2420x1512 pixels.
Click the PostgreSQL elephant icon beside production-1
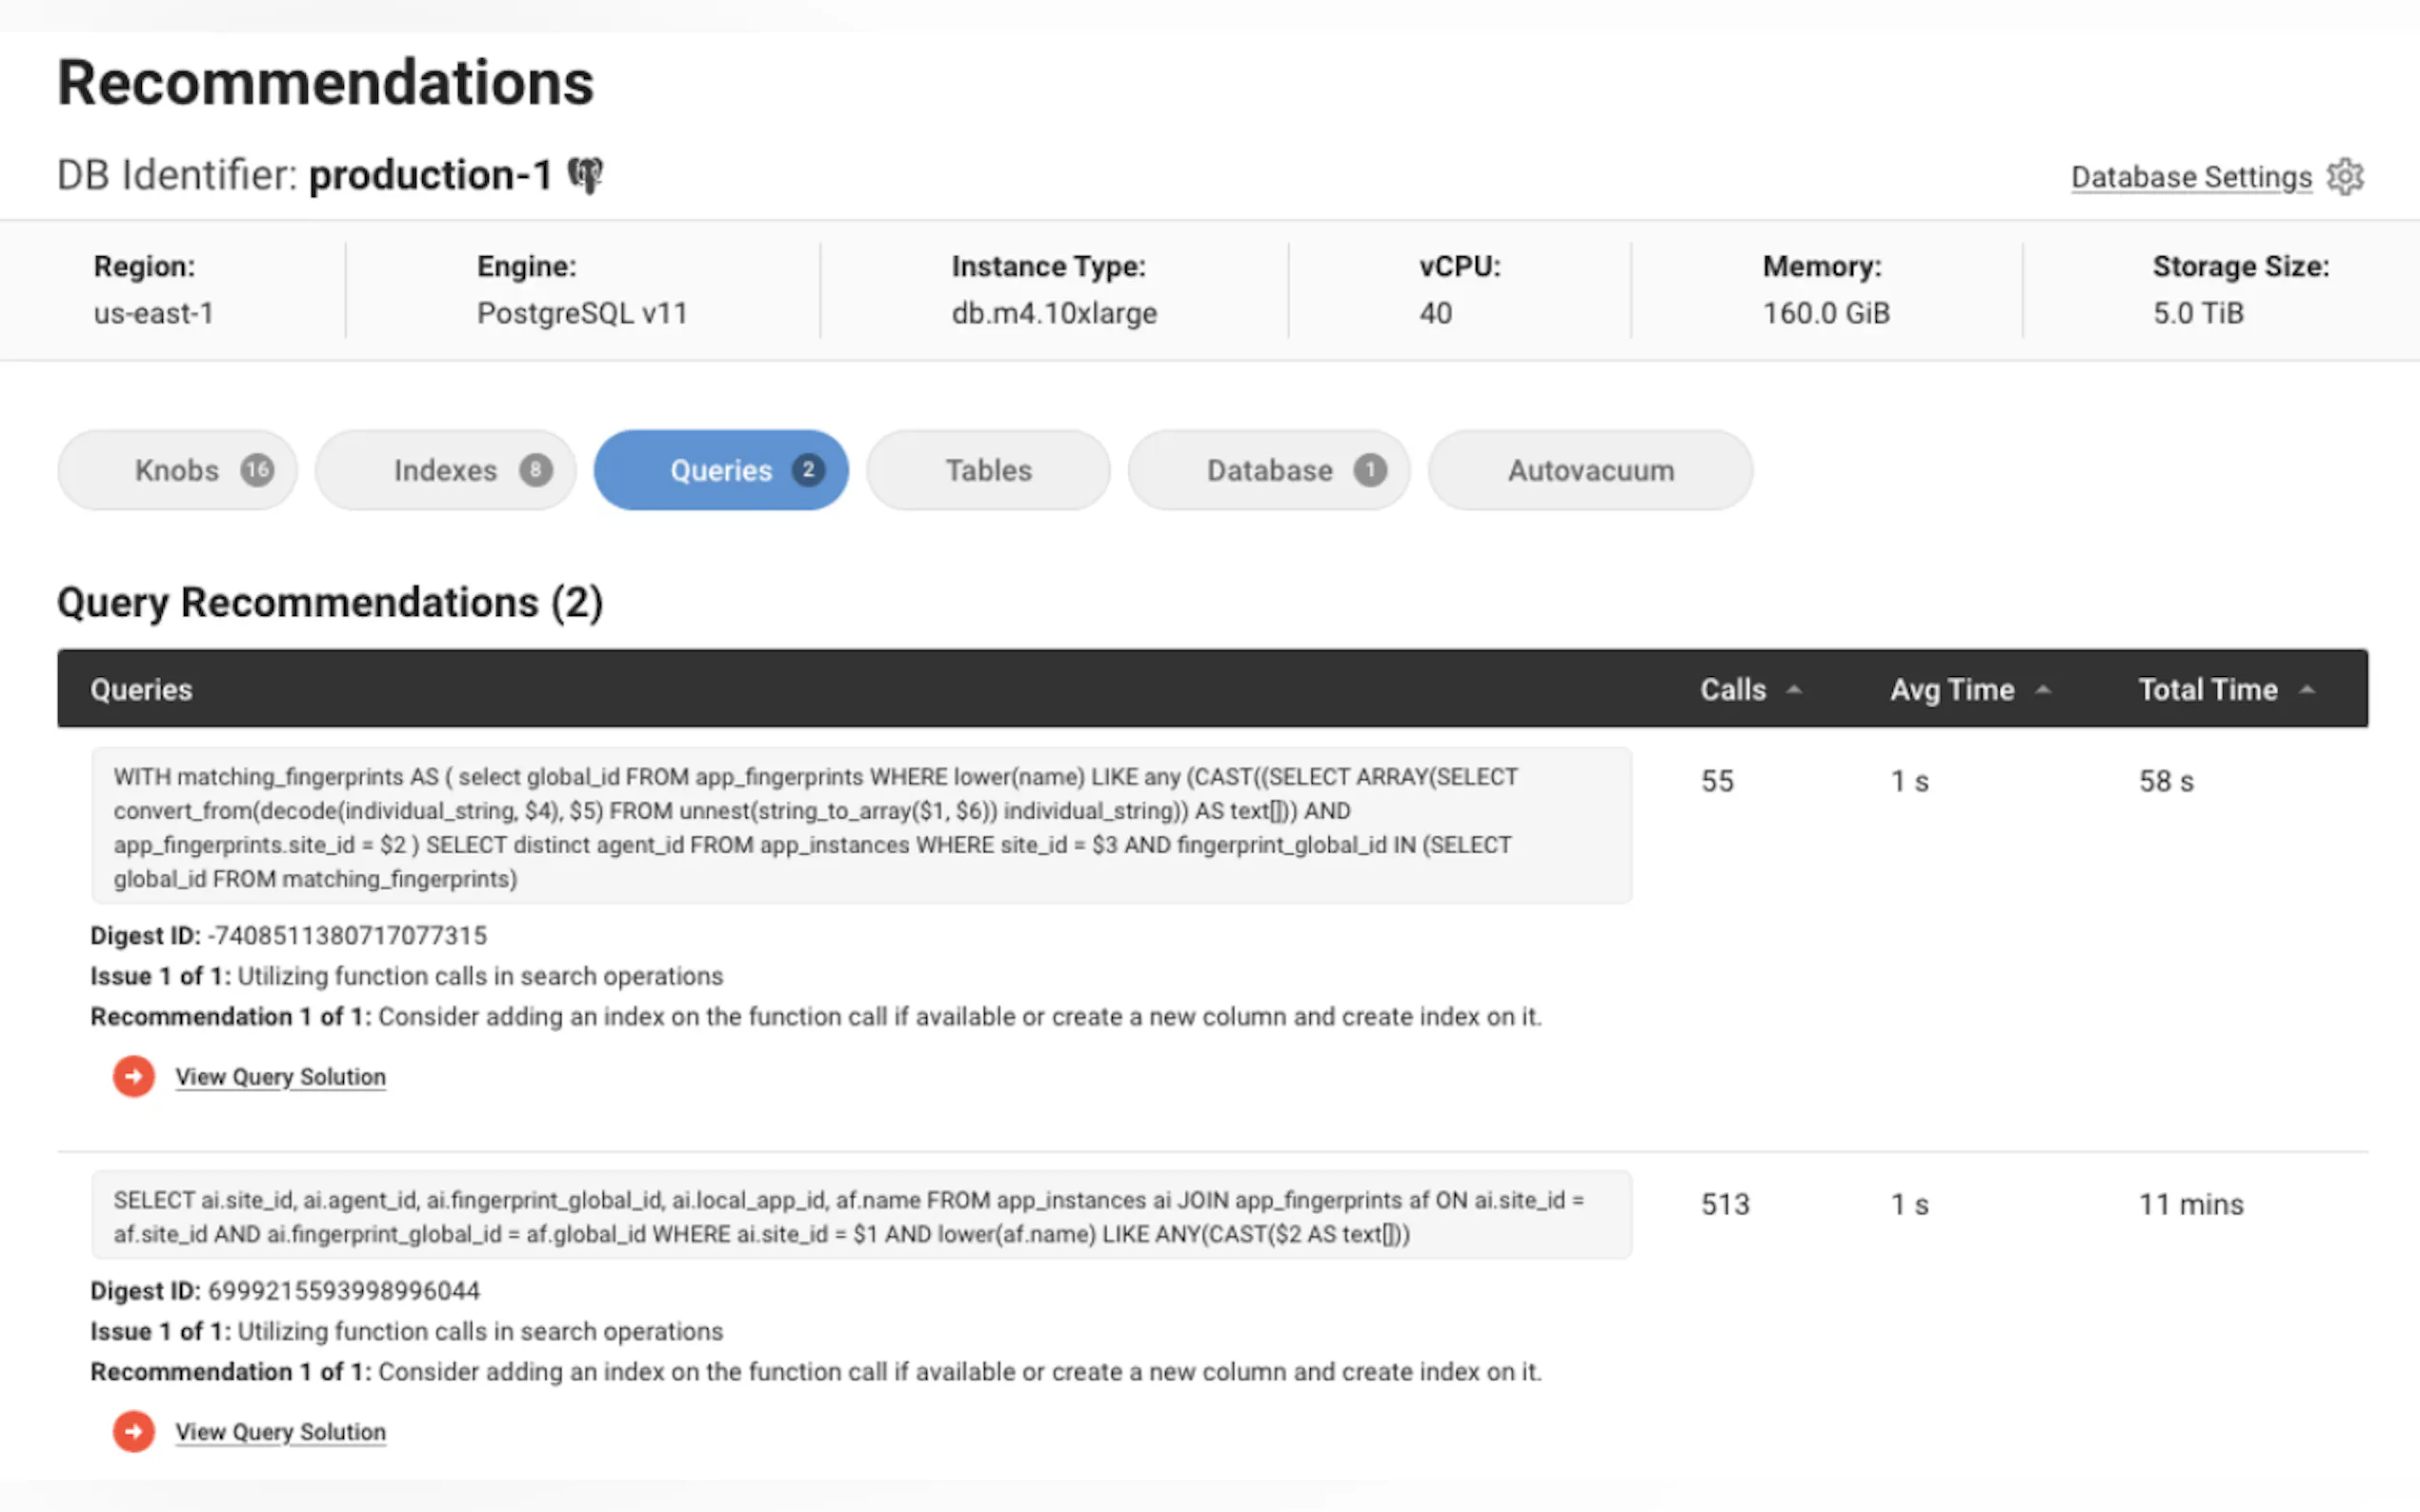click(x=586, y=175)
